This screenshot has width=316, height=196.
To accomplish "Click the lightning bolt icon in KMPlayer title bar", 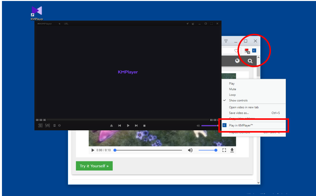I will [x=60, y=24].
